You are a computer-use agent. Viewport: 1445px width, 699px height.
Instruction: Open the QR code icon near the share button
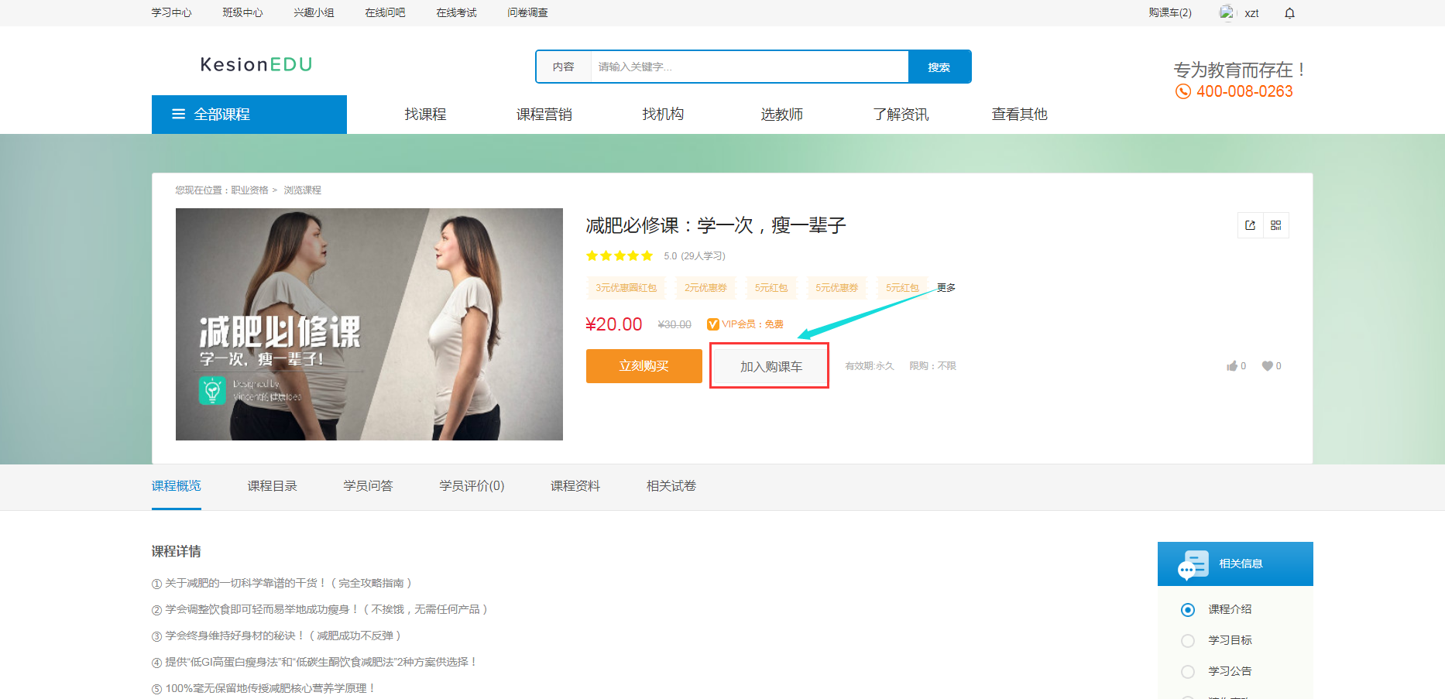pyautogui.click(x=1276, y=224)
